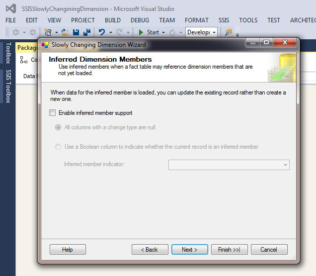Click the Redo arrow icon
The height and width of the screenshot is (276, 316).
[119, 32]
